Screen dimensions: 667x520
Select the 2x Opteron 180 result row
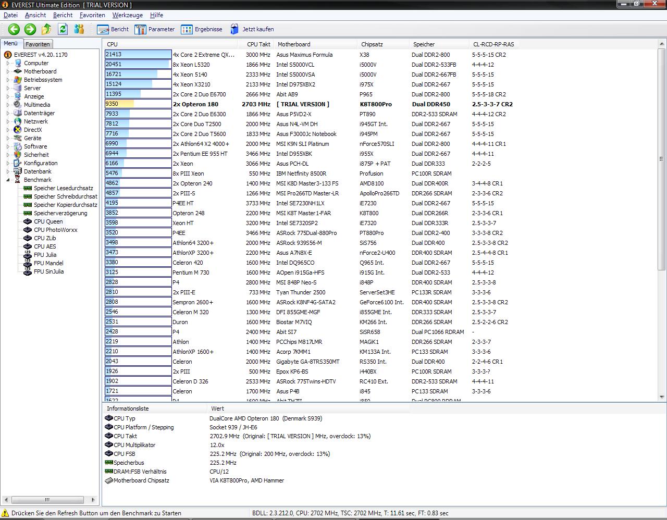pos(309,104)
